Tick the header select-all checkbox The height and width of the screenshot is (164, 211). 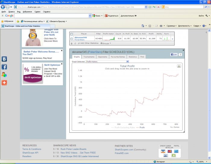point(72,34)
